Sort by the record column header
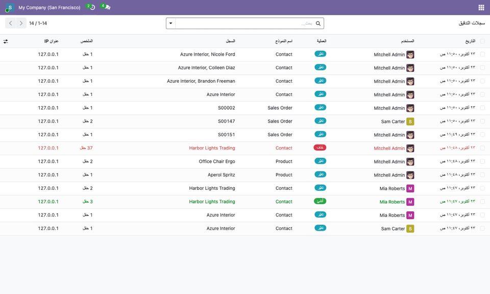Image resolution: width=490 pixels, height=294 pixels. click(x=231, y=41)
